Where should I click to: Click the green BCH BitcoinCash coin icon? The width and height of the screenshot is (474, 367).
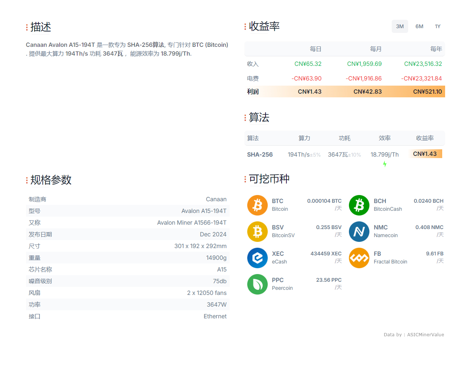(x=359, y=205)
